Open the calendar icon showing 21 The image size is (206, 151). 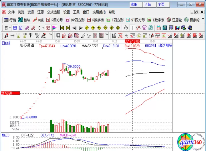[159, 28]
